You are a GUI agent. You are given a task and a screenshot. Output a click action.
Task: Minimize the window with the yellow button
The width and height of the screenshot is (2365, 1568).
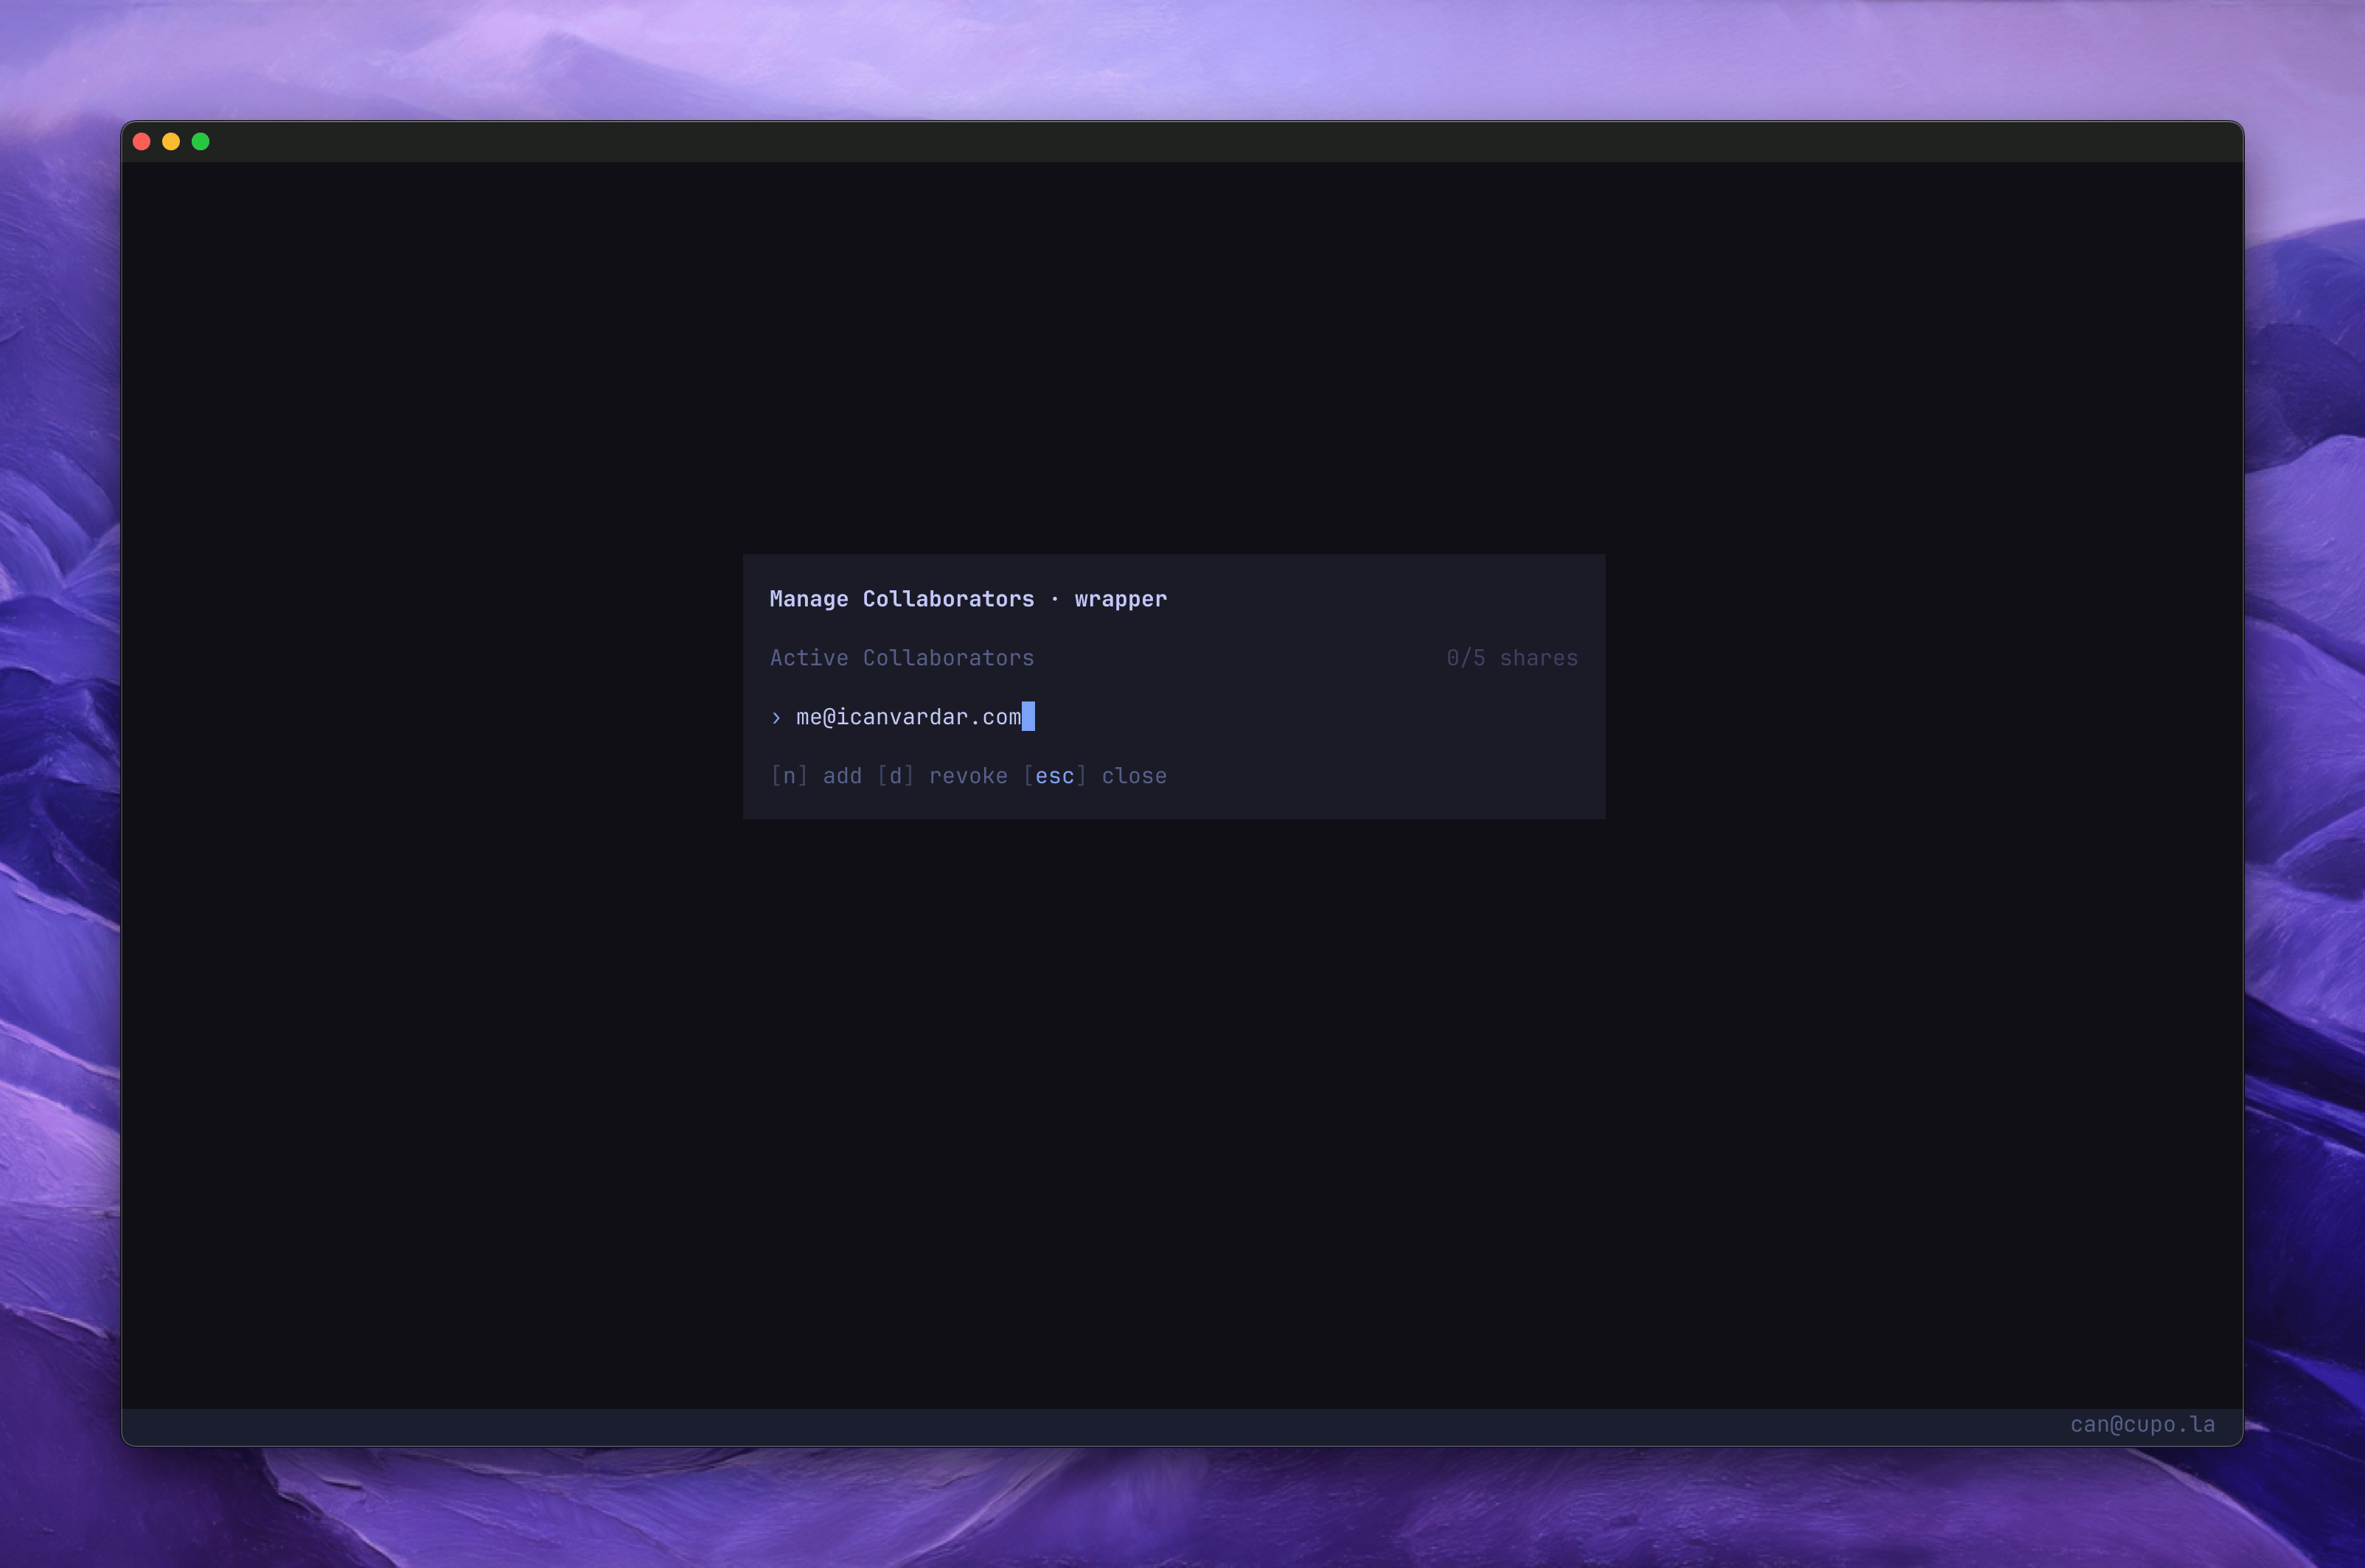pyautogui.click(x=171, y=142)
